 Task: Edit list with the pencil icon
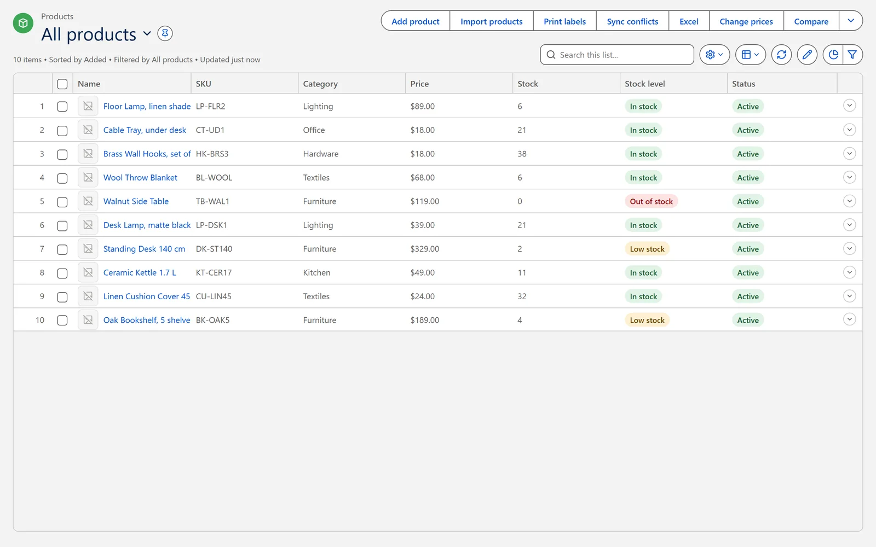click(x=807, y=55)
